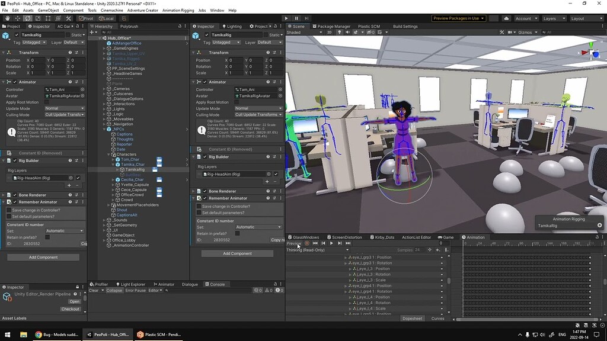The width and height of the screenshot is (607, 341).
Task: Select the Hand tool in the toolbar
Action: [7, 18]
